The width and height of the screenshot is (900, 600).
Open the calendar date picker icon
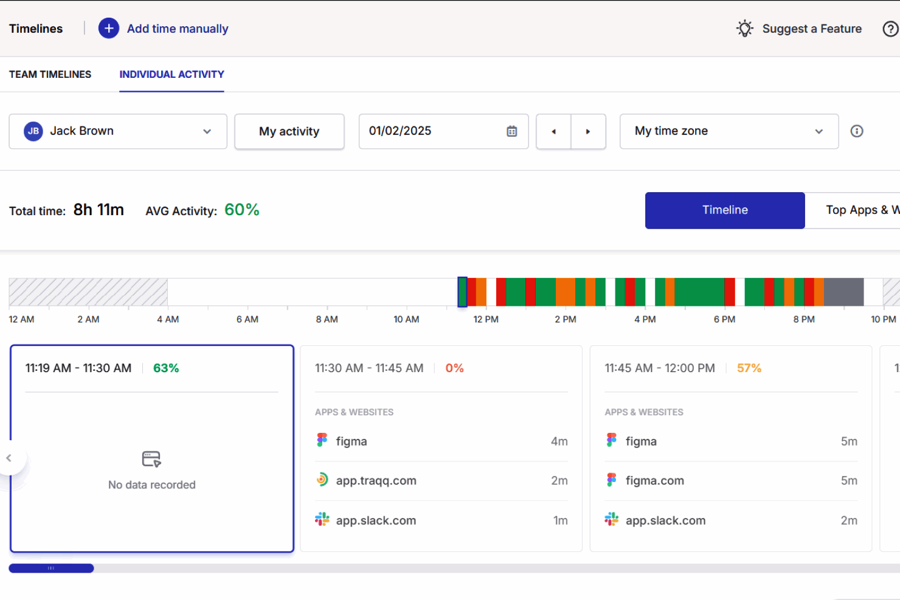pos(511,131)
